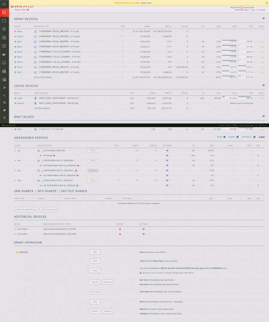Open settings gears for unassigned device sdi
Viewport: 269px width, 322px height.
pos(167,151)
